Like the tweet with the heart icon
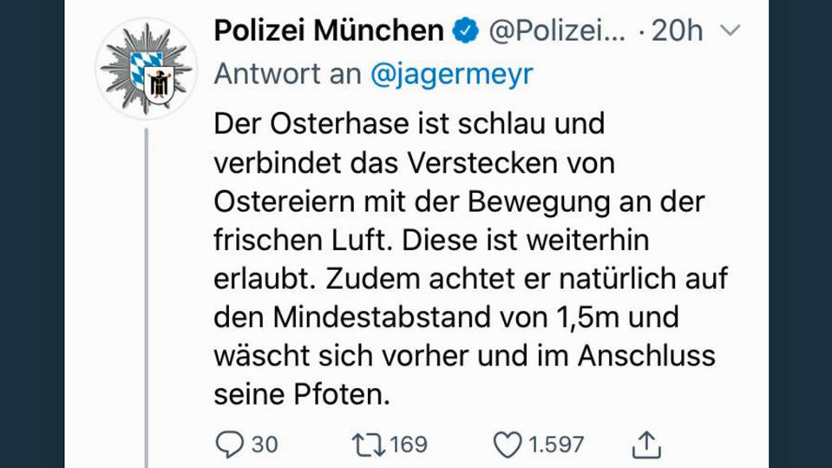The width and height of the screenshot is (832, 468). [x=508, y=445]
